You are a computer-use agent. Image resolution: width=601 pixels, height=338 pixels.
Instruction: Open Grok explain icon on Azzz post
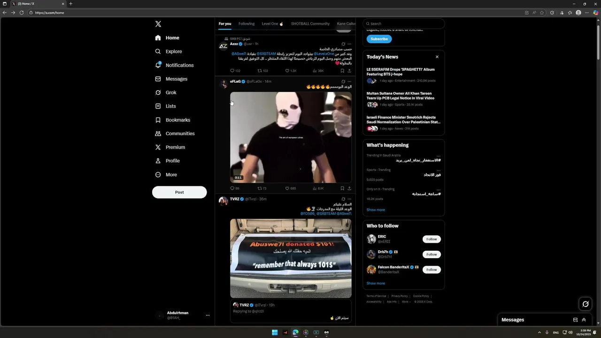343,44
